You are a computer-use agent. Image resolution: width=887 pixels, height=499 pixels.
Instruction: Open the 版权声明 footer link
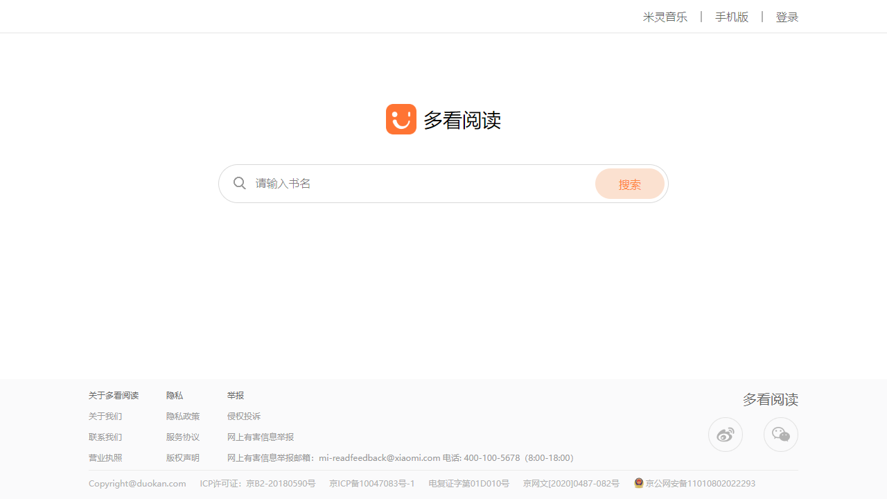[x=183, y=458]
